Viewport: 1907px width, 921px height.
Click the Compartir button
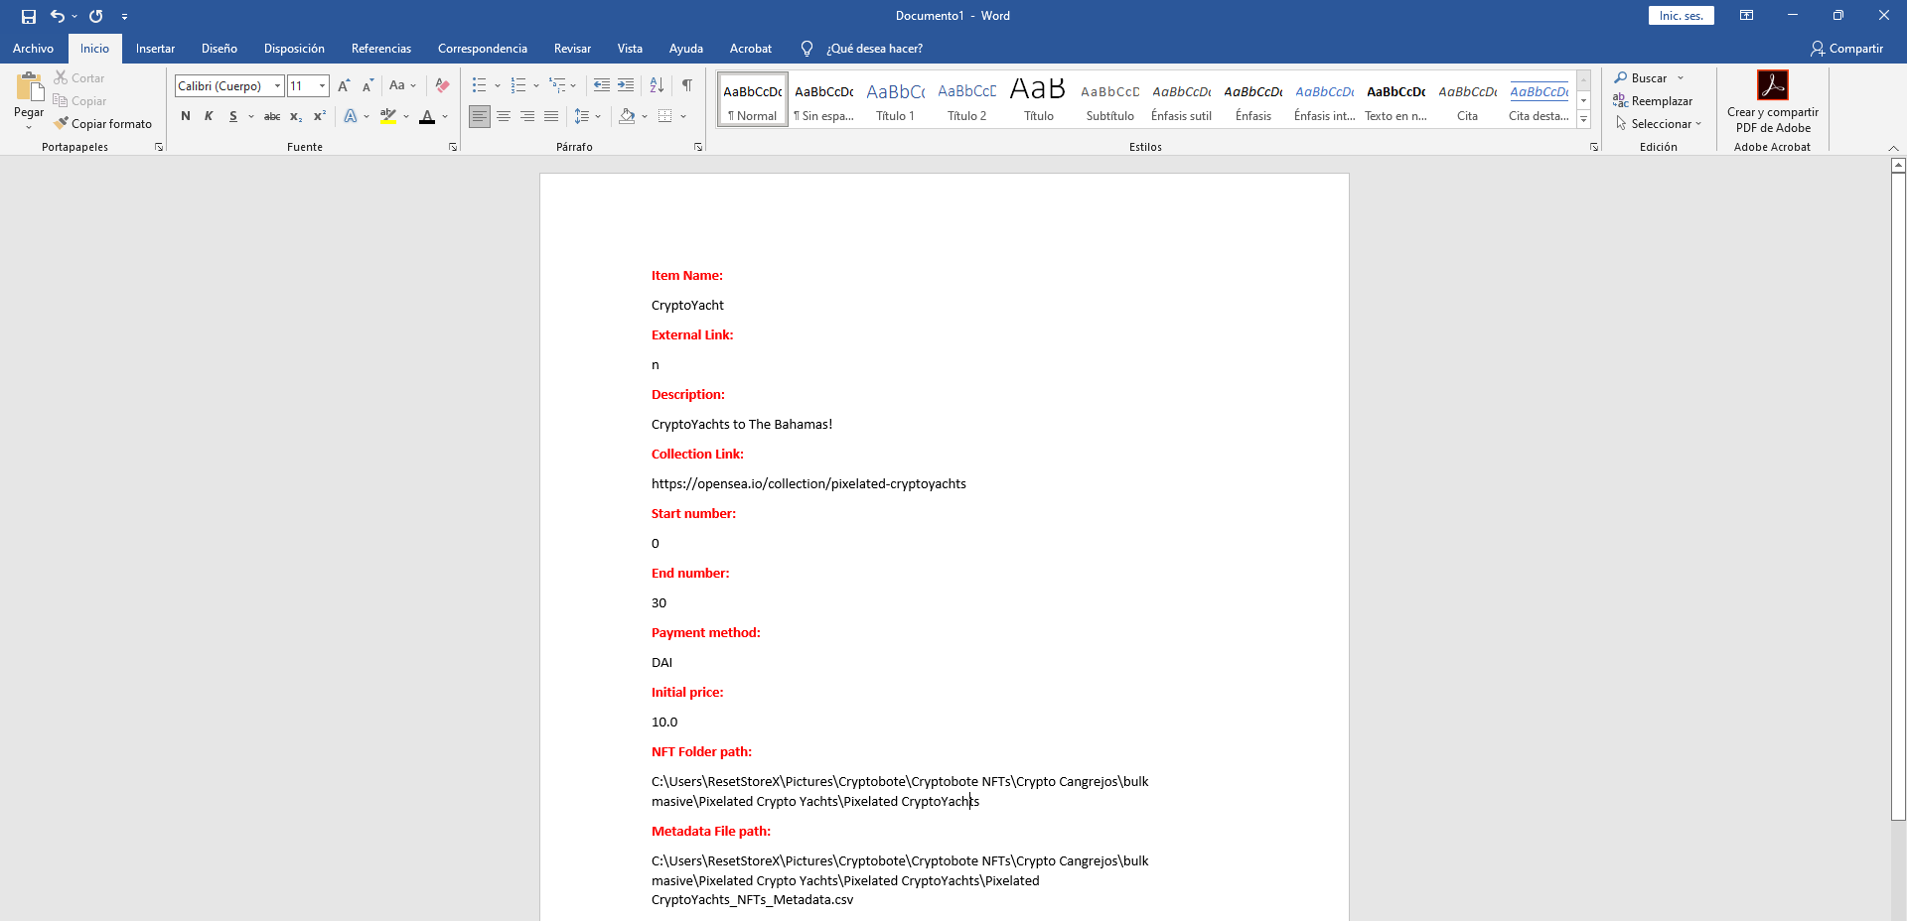(x=1846, y=49)
